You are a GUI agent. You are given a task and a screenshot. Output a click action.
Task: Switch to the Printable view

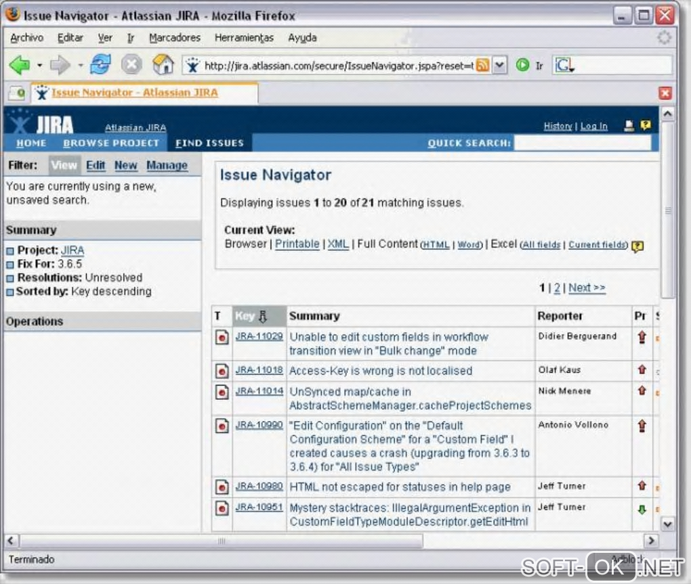[297, 244]
